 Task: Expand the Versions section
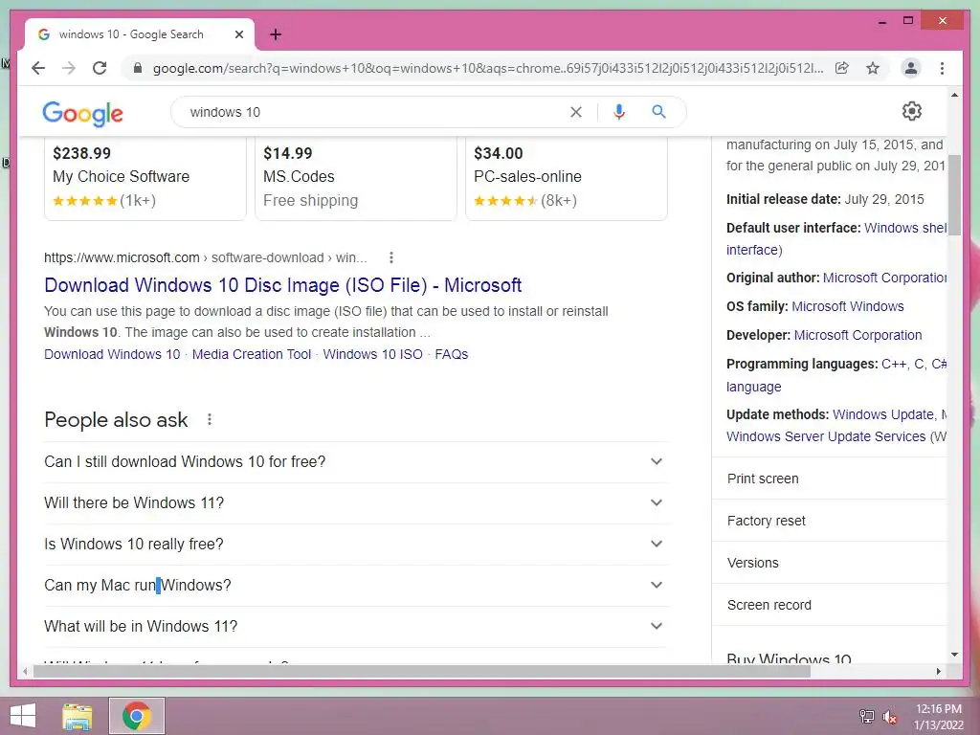[x=830, y=563]
